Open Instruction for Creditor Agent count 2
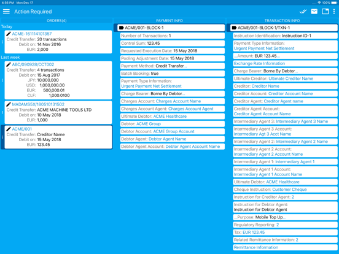 coord(293,197)
